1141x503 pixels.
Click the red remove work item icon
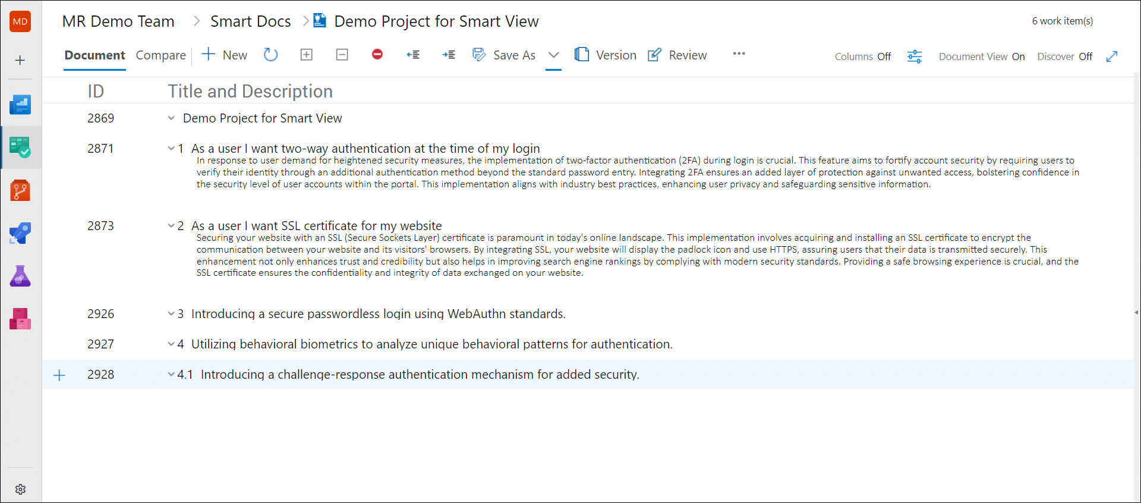tap(377, 55)
